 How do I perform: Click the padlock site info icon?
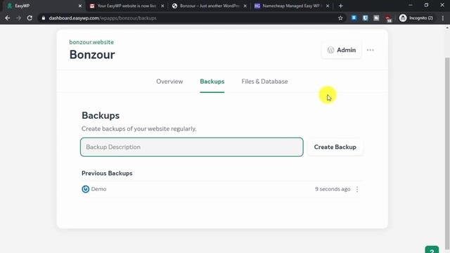pos(44,18)
